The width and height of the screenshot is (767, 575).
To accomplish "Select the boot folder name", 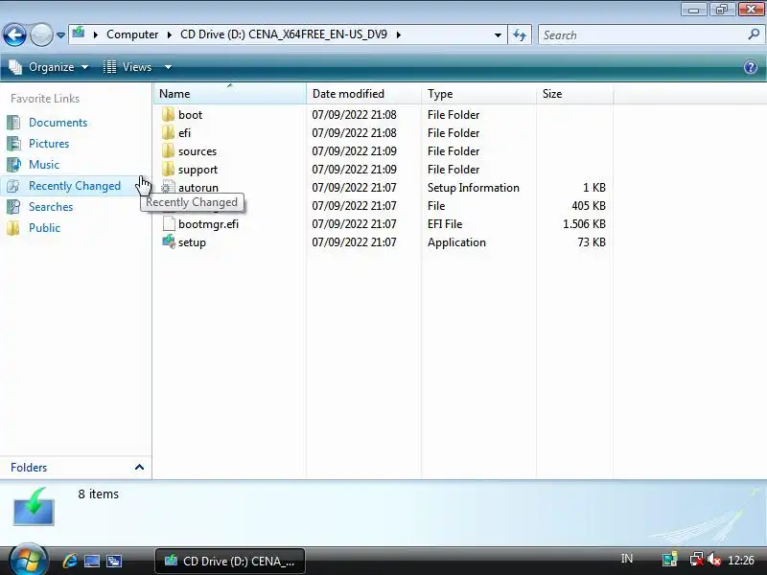I will 190,115.
